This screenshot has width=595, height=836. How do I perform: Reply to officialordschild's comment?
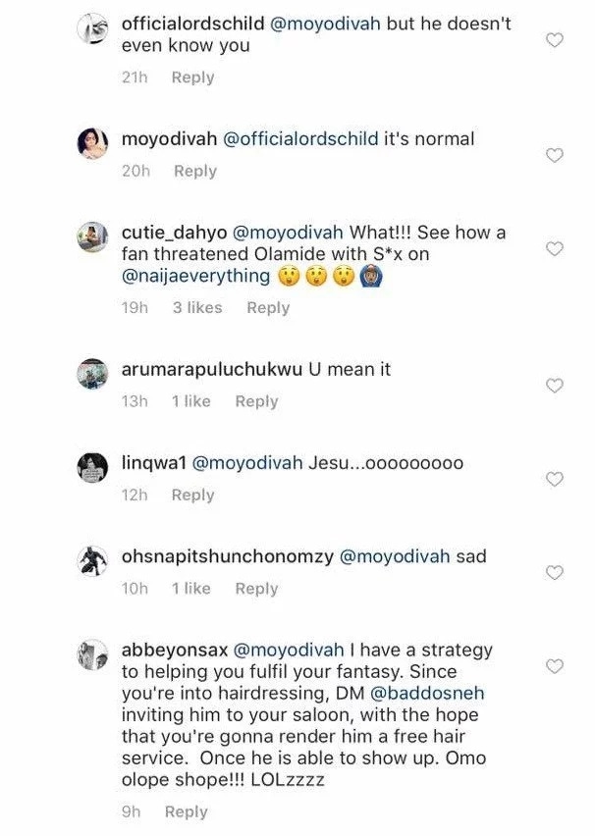coord(192,78)
